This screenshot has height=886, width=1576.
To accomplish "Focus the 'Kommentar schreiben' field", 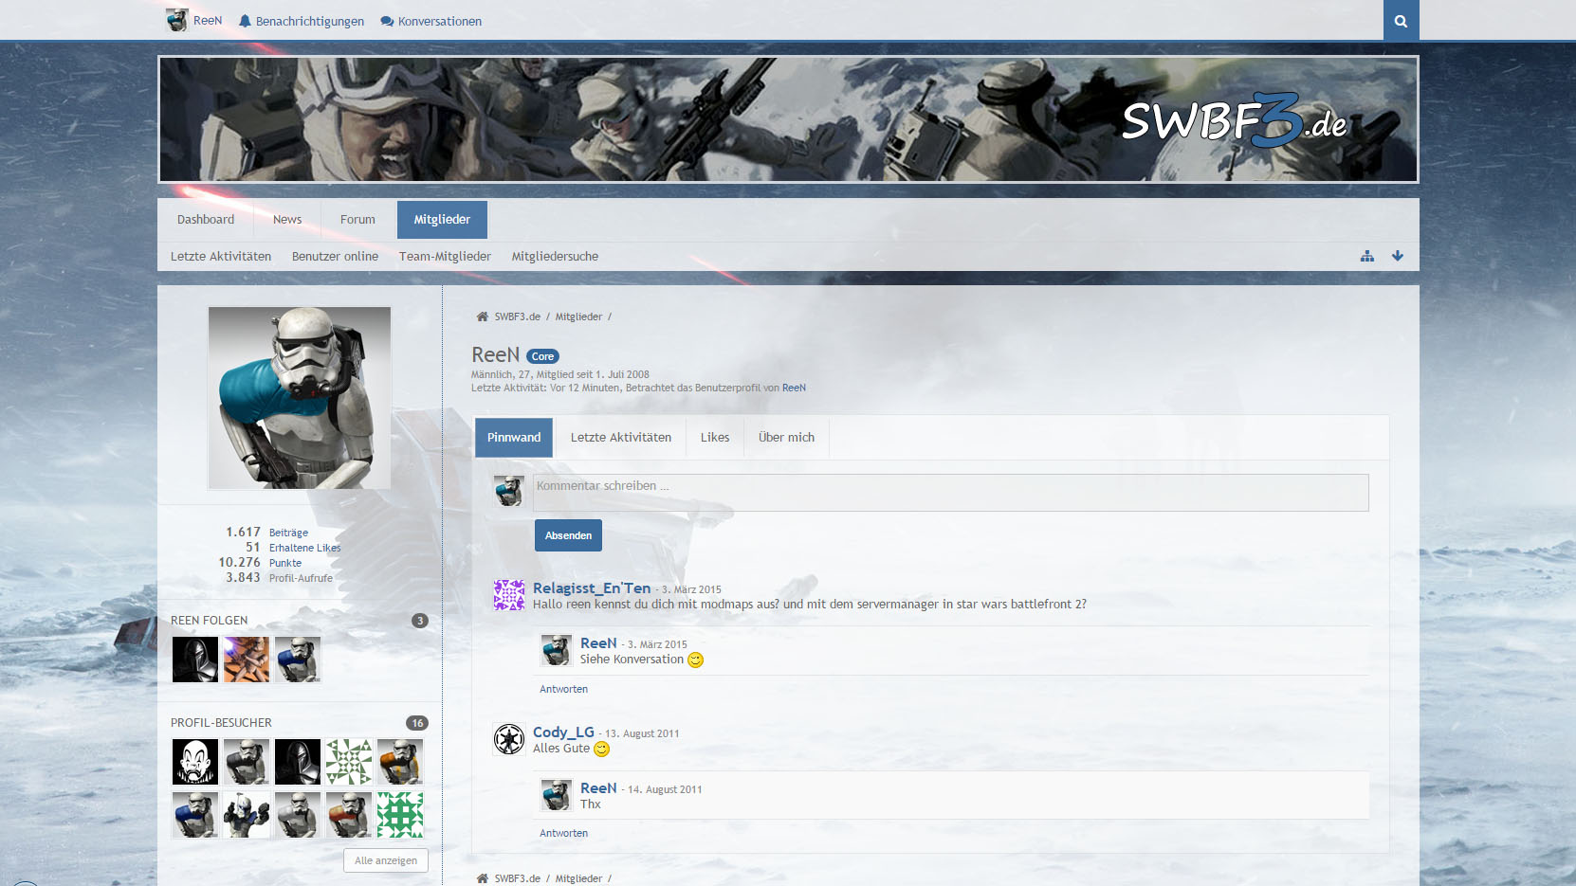I will point(950,493).
